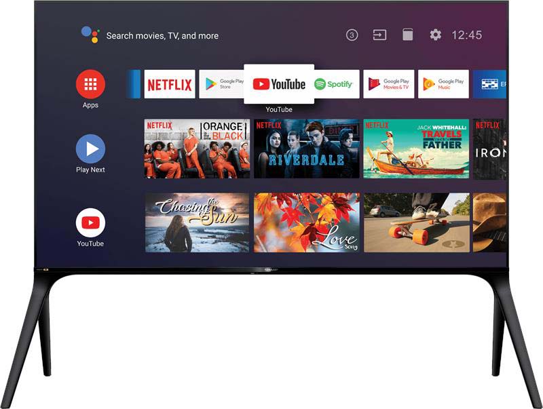Click the Apps label under the grid icon
543x409 pixels.
click(90, 105)
